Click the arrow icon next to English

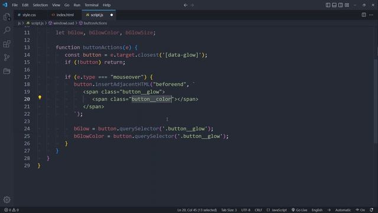coord(329,210)
